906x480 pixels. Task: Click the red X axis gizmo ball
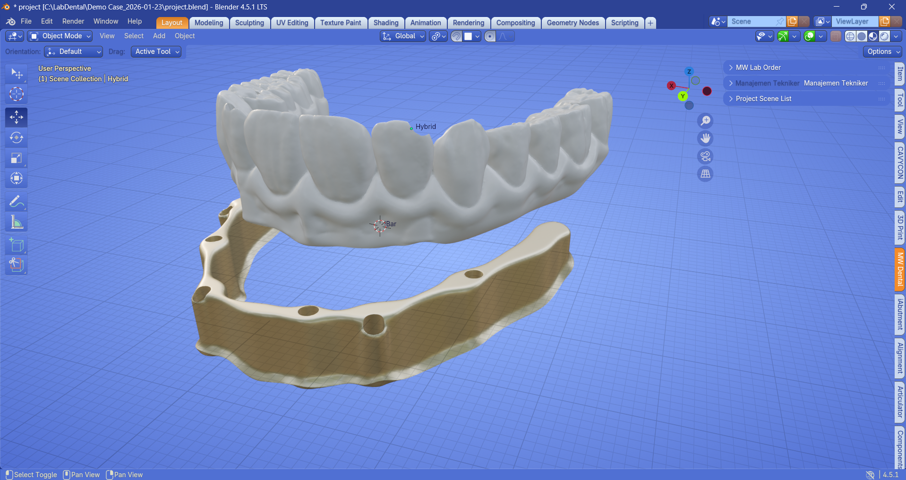671,86
